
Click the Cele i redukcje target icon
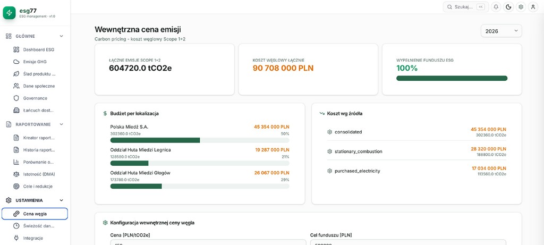click(16, 187)
